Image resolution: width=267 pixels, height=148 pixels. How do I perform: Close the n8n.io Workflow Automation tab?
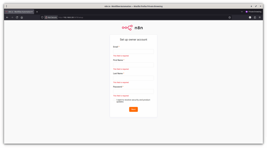[x=32, y=12]
